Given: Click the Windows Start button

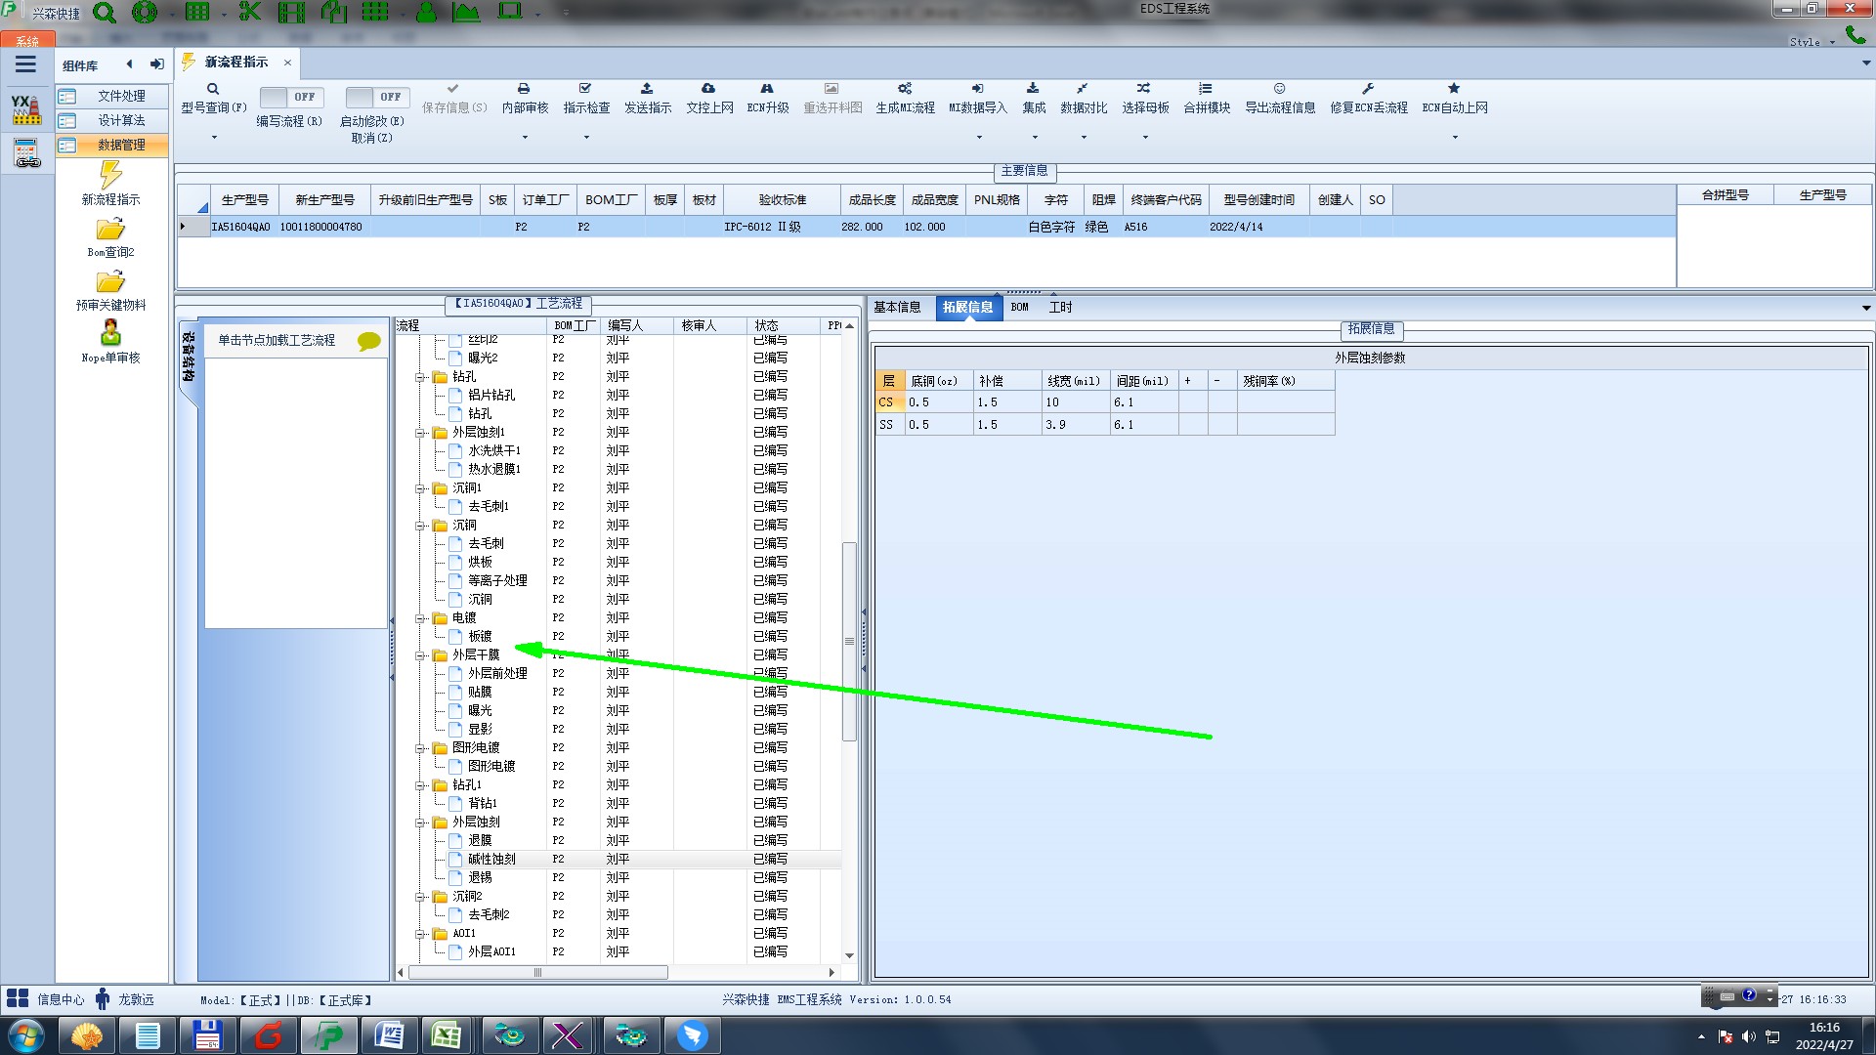Looking at the screenshot, I should [26, 1035].
